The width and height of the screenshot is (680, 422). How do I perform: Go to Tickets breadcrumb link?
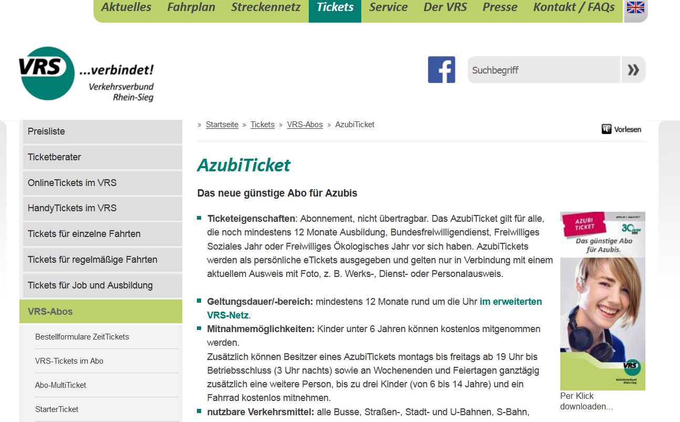(x=263, y=125)
